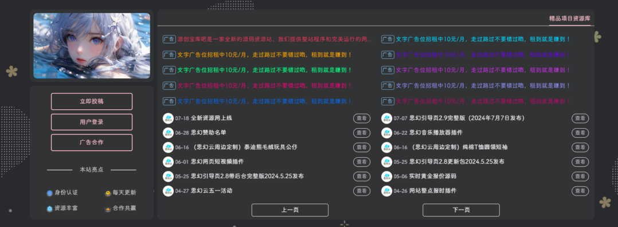Click 查看 for 纯棉T恤圆领短袖
Image resolution: width=618 pixels, height=227 pixels.
click(x=580, y=148)
